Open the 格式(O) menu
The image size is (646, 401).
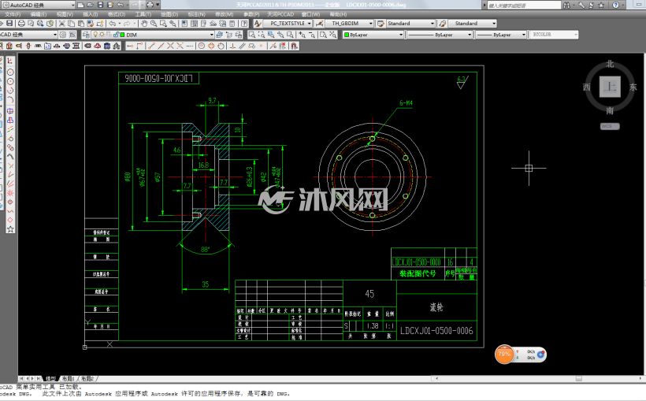(x=116, y=14)
